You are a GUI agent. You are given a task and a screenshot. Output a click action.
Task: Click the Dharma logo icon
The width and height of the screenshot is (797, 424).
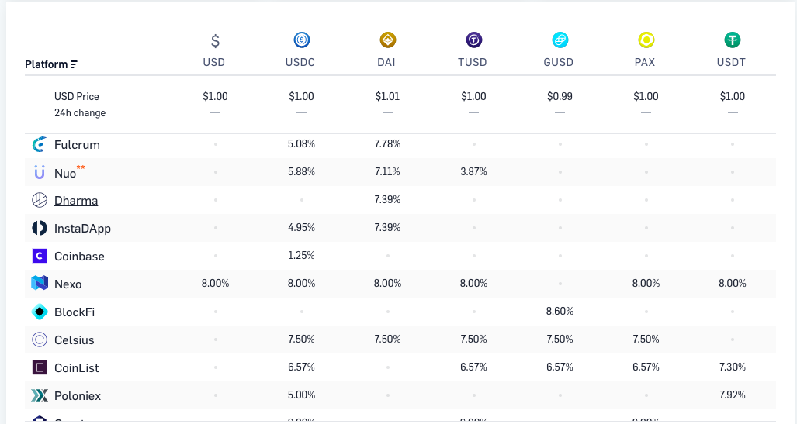(x=40, y=200)
